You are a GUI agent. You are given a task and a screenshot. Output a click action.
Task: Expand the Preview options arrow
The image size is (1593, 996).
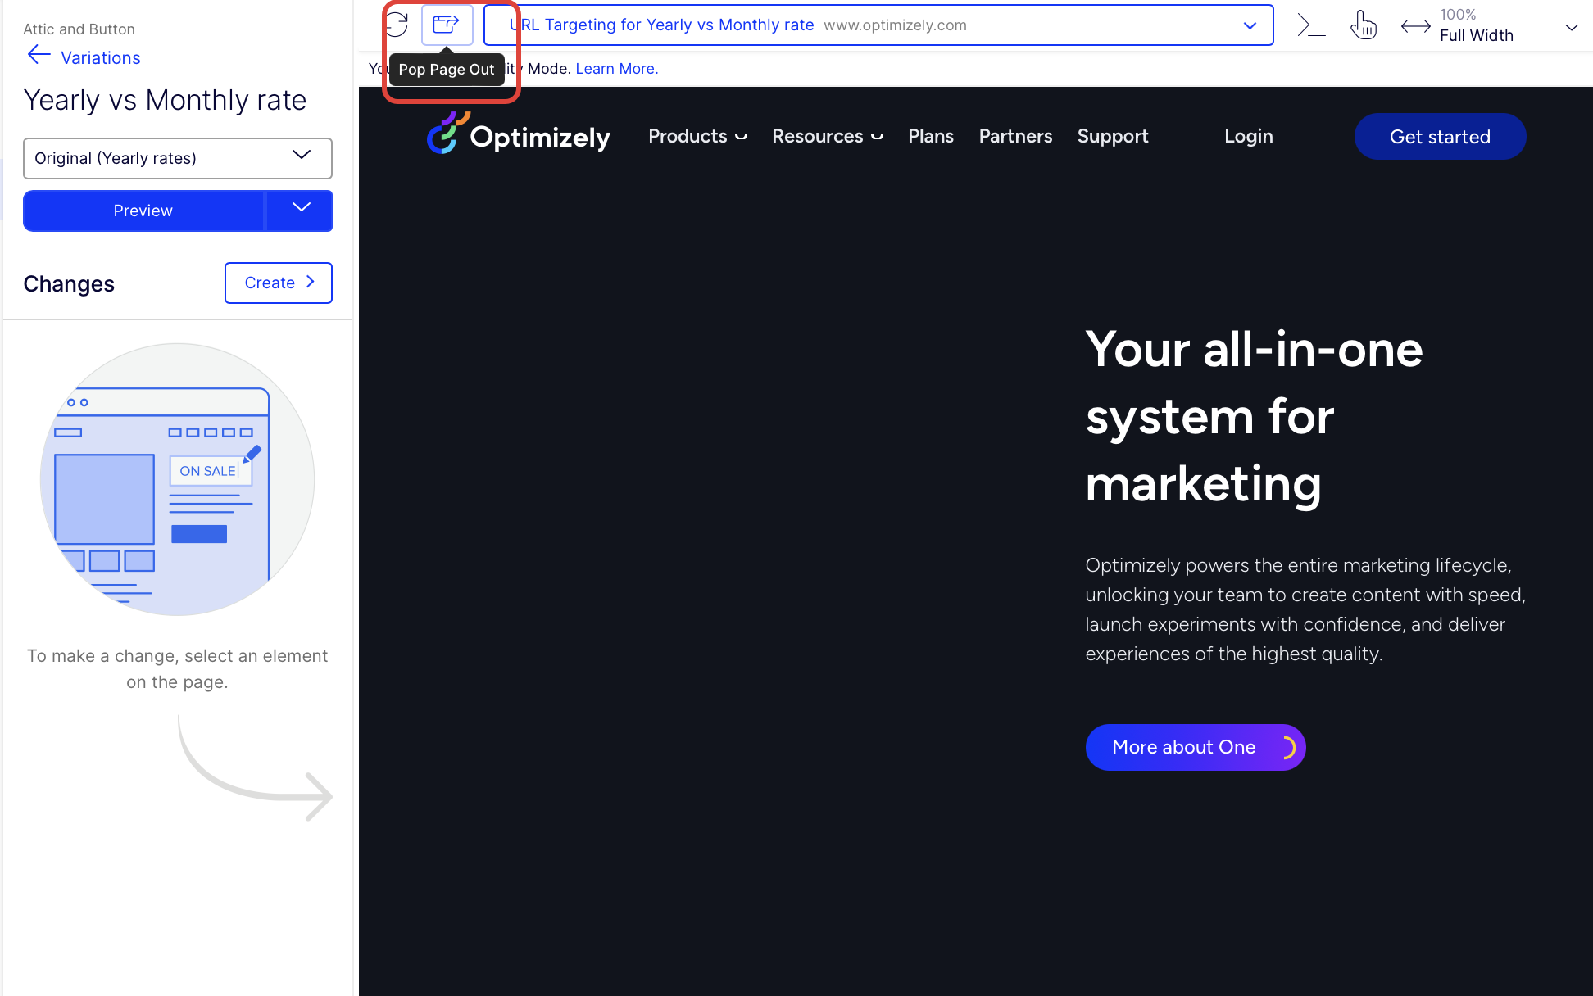(300, 211)
